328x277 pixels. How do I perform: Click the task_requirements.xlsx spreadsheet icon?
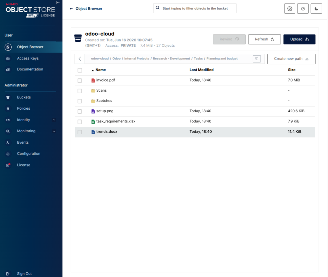pos(93,122)
